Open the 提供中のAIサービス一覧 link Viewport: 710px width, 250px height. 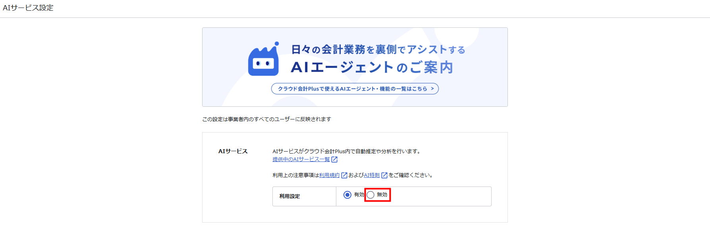[301, 160]
